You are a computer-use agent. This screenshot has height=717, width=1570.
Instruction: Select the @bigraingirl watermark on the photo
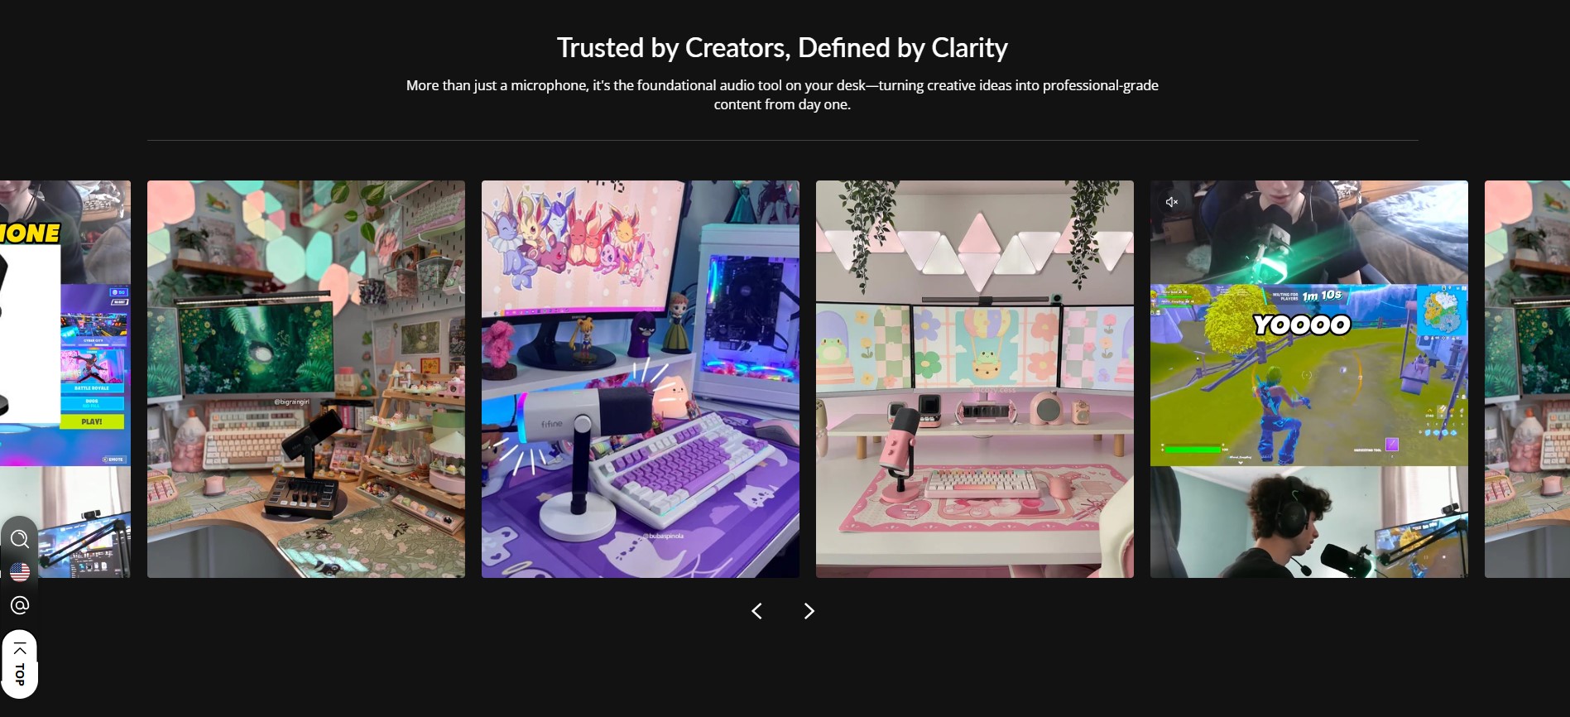[x=291, y=402]
